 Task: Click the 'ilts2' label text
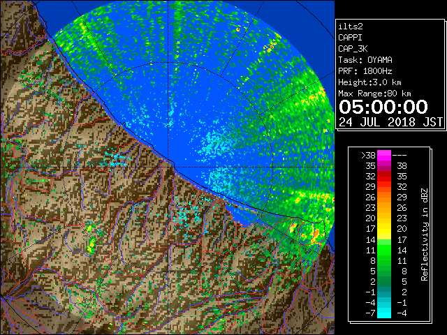click(x=351, y=27)
